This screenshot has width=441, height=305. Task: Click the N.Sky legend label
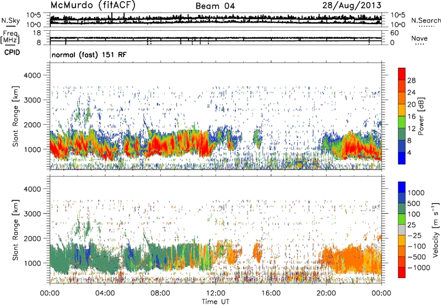tap(10, 20)
